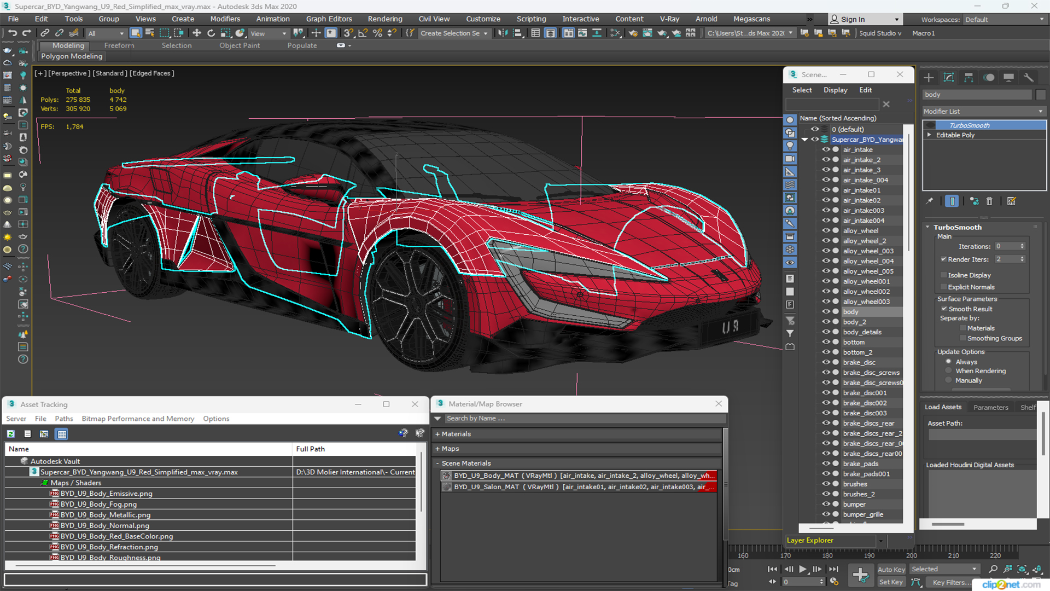Remove modifier with trash icon
Viewport: 1050px width, 591px height.
click(989, 201)
